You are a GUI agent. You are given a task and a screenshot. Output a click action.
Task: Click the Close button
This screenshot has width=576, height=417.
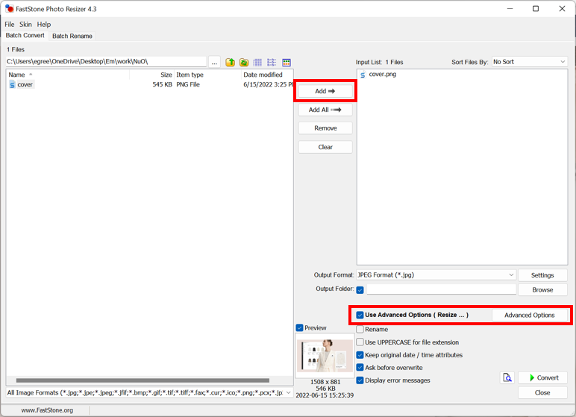542,392
